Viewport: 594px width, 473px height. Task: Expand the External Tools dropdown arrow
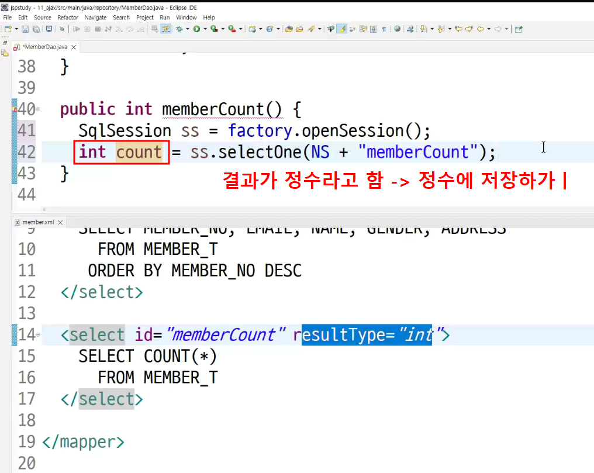tap(240, 29)
